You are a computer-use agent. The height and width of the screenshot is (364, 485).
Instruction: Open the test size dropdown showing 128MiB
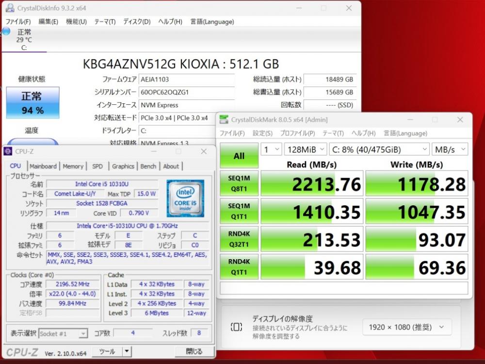[x=305, y=149]
